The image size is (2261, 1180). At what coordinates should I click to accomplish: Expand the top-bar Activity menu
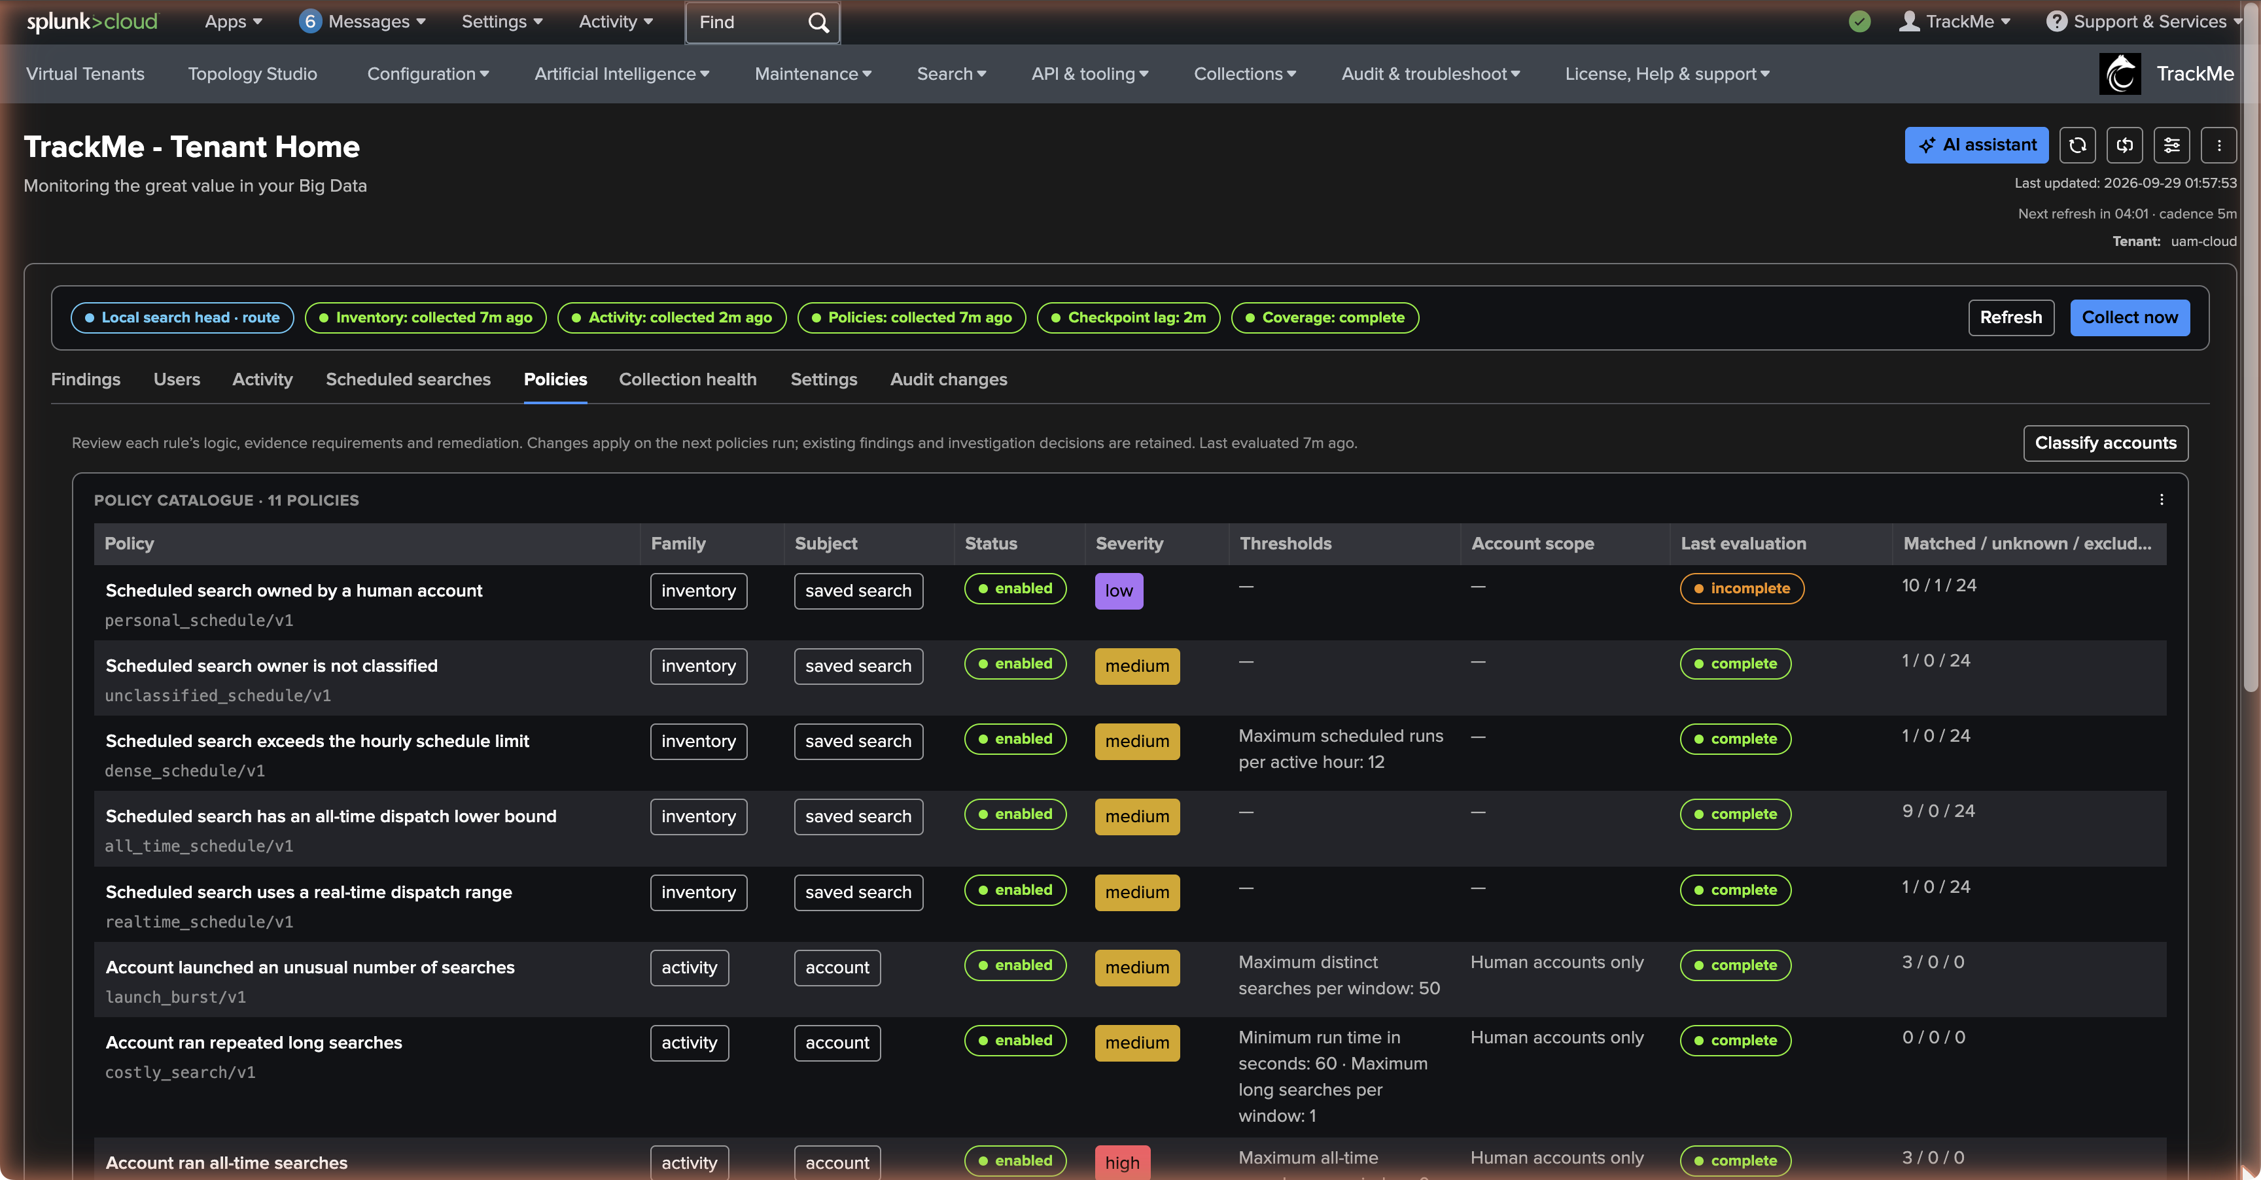click(615, 22)
